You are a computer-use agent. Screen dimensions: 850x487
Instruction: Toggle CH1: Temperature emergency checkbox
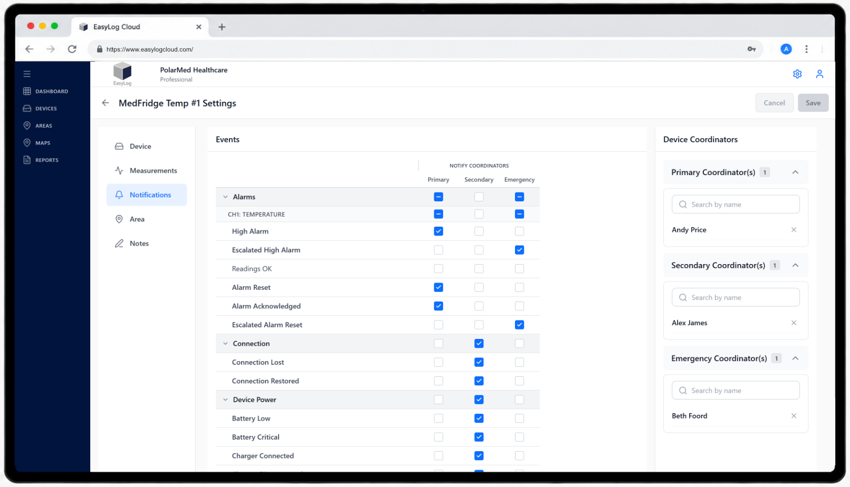click(520, 214)
